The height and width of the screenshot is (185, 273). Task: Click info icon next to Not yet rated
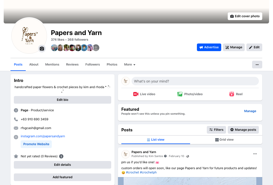[x=61, y=156]
